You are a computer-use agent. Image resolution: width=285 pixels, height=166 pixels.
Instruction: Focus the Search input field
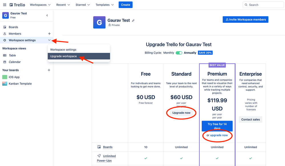click(263, 5)
